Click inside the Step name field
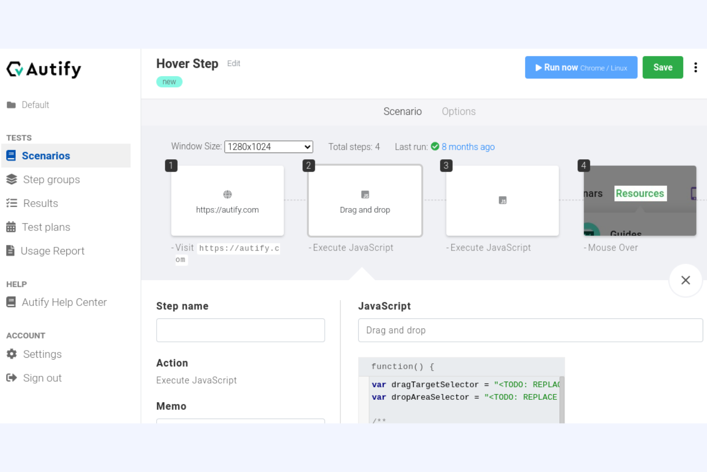The height and width of the screenshot is (472, 707). click(240, 330)
